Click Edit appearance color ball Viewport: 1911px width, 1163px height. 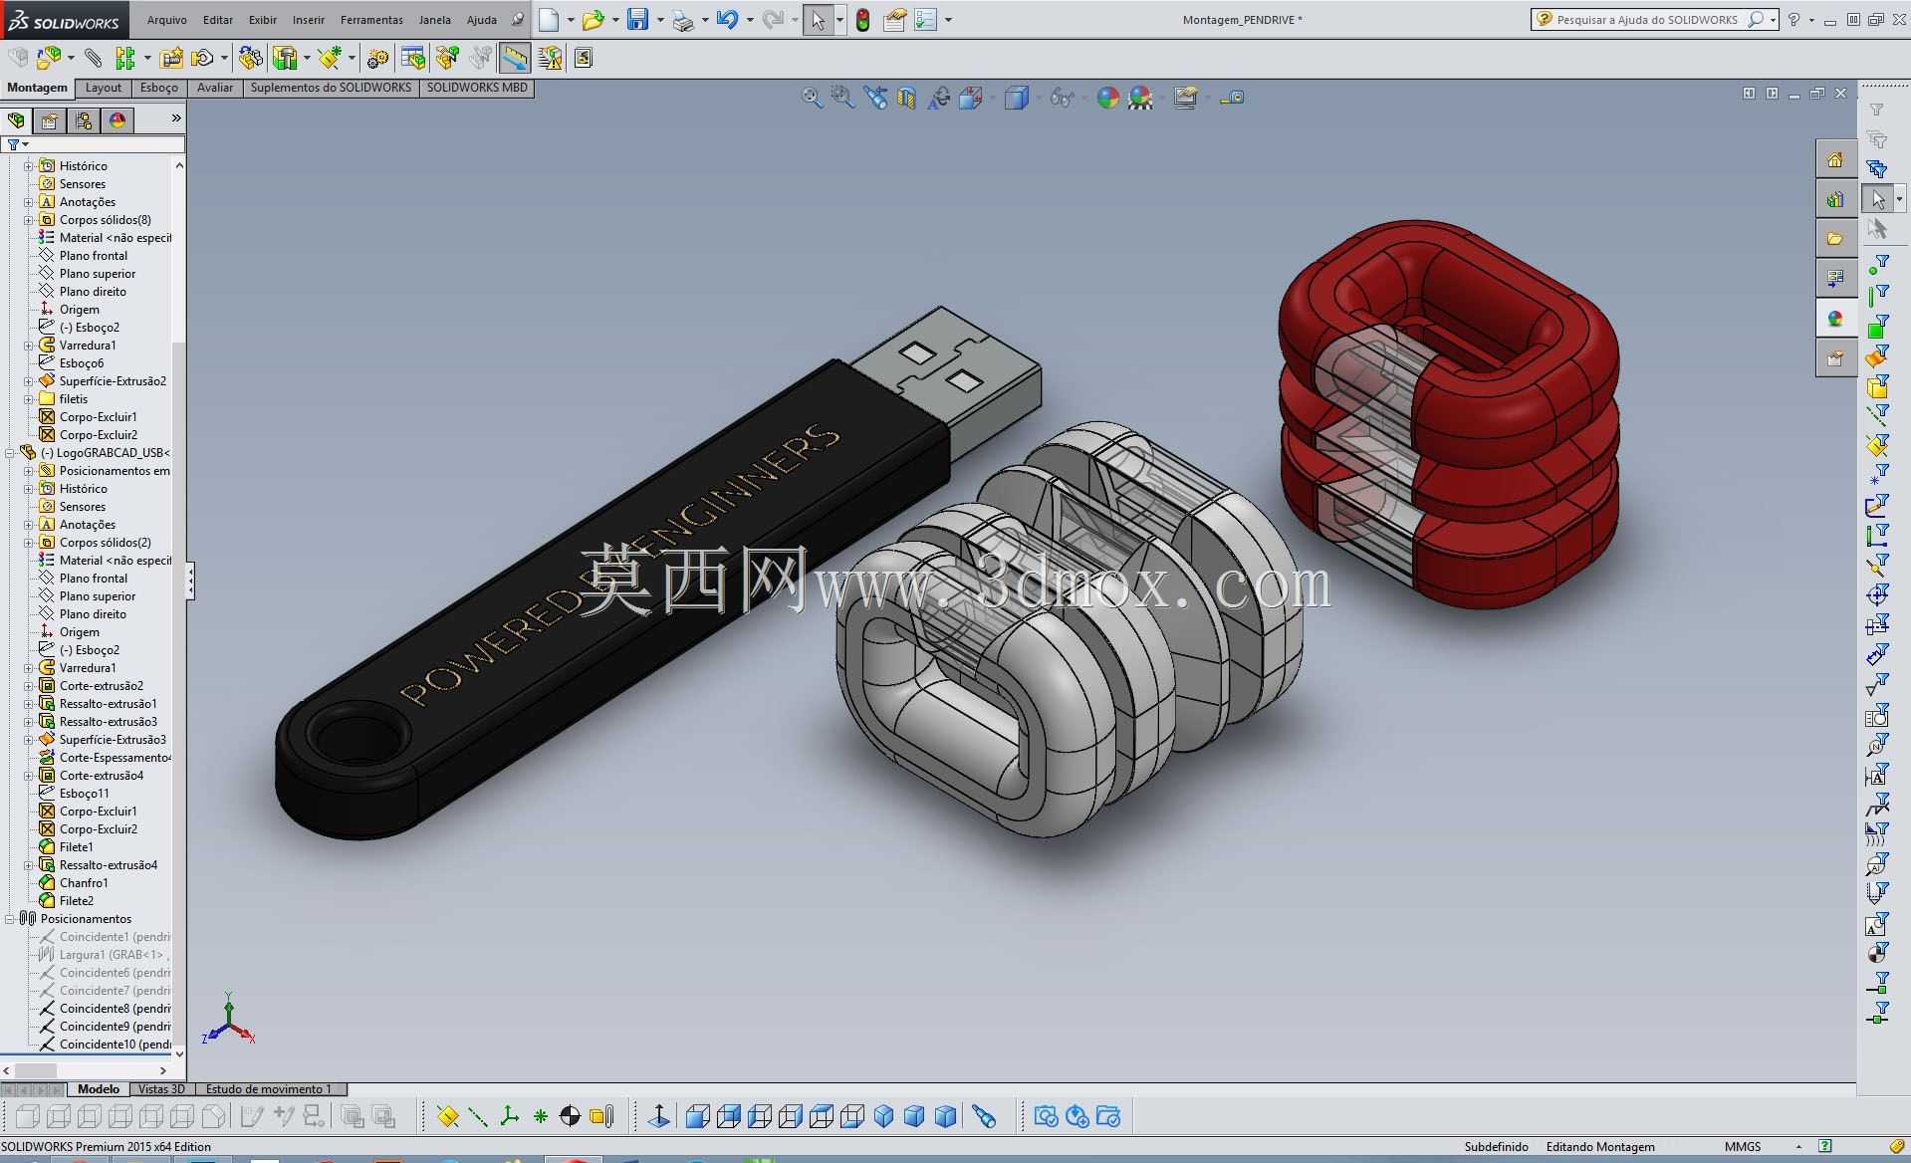1107,98
